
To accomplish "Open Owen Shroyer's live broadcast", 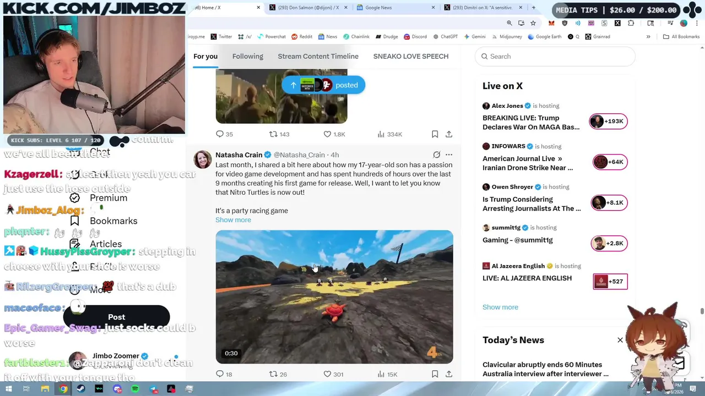I will 555,198.
